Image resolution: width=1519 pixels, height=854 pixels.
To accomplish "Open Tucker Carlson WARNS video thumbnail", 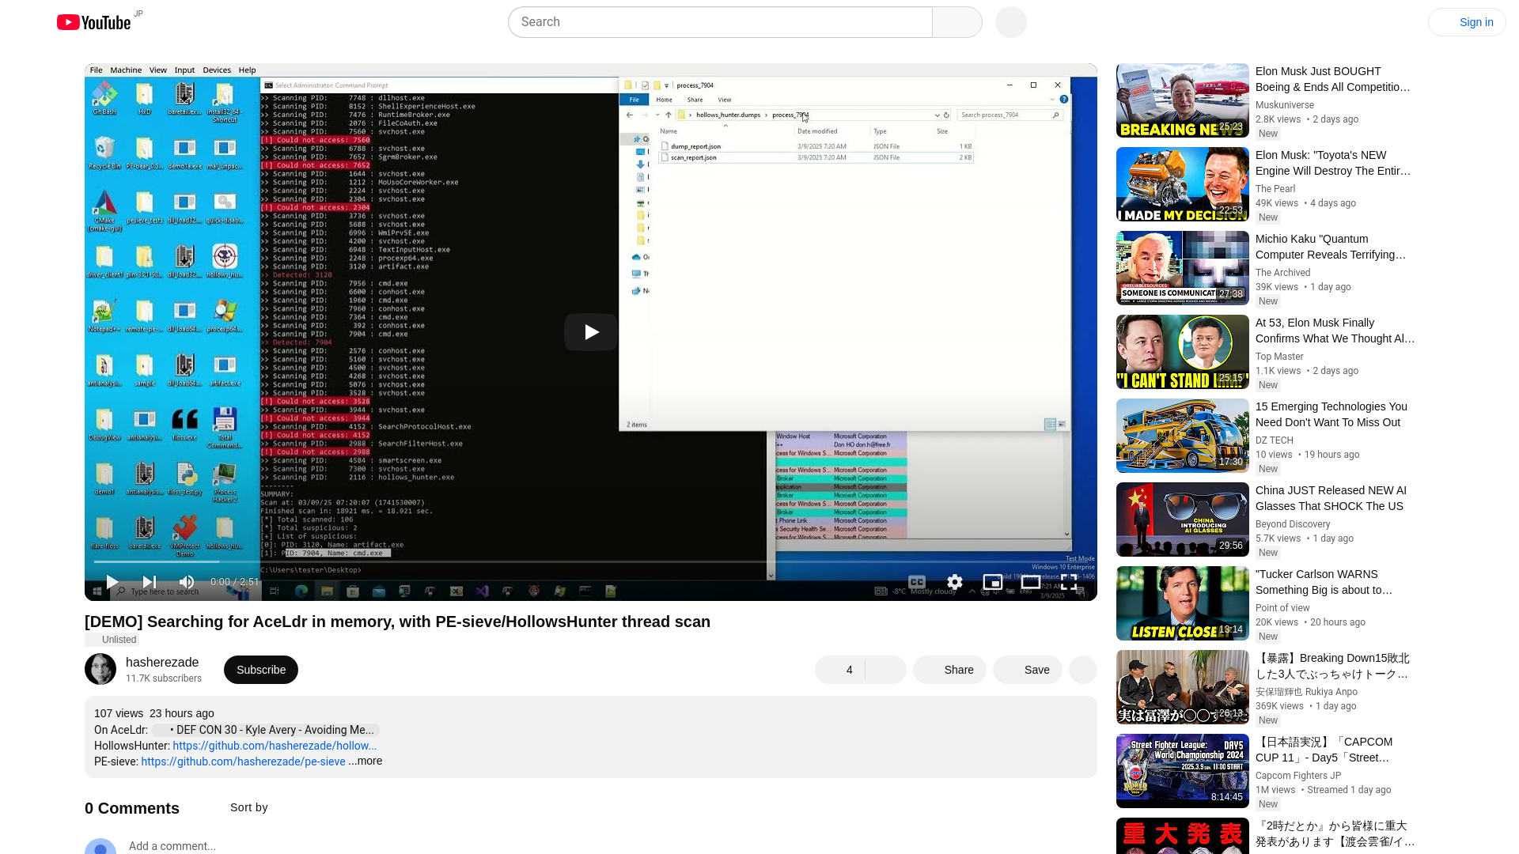I will pyautogui.click(x=1182, y=603).
